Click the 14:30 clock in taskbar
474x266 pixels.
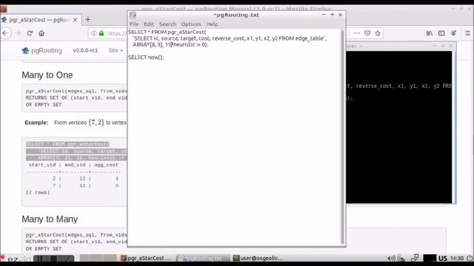[x=457, y=258]
